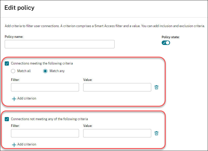Select the Match all radio button
Screen dimensions: 208x151
click(x=13, y=71)
